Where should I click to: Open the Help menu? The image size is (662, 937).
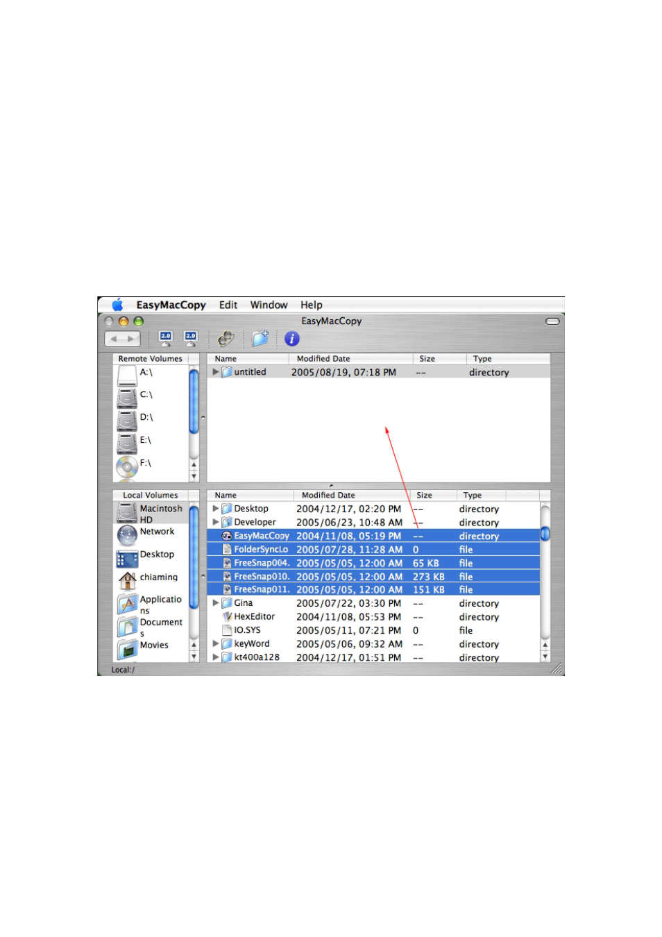coord(312,305)
